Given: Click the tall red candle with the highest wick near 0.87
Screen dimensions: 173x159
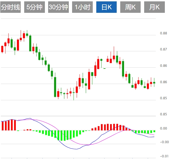Looking at the screenshot, I should 114,57.
